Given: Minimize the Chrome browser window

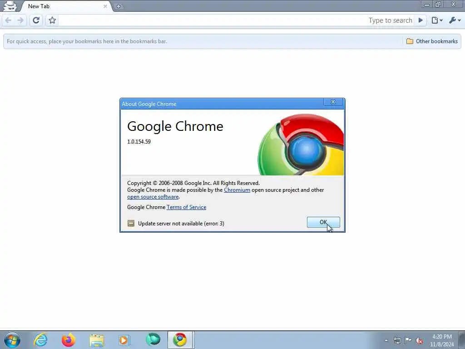Looking at the screenshot, I should (427, 5).
